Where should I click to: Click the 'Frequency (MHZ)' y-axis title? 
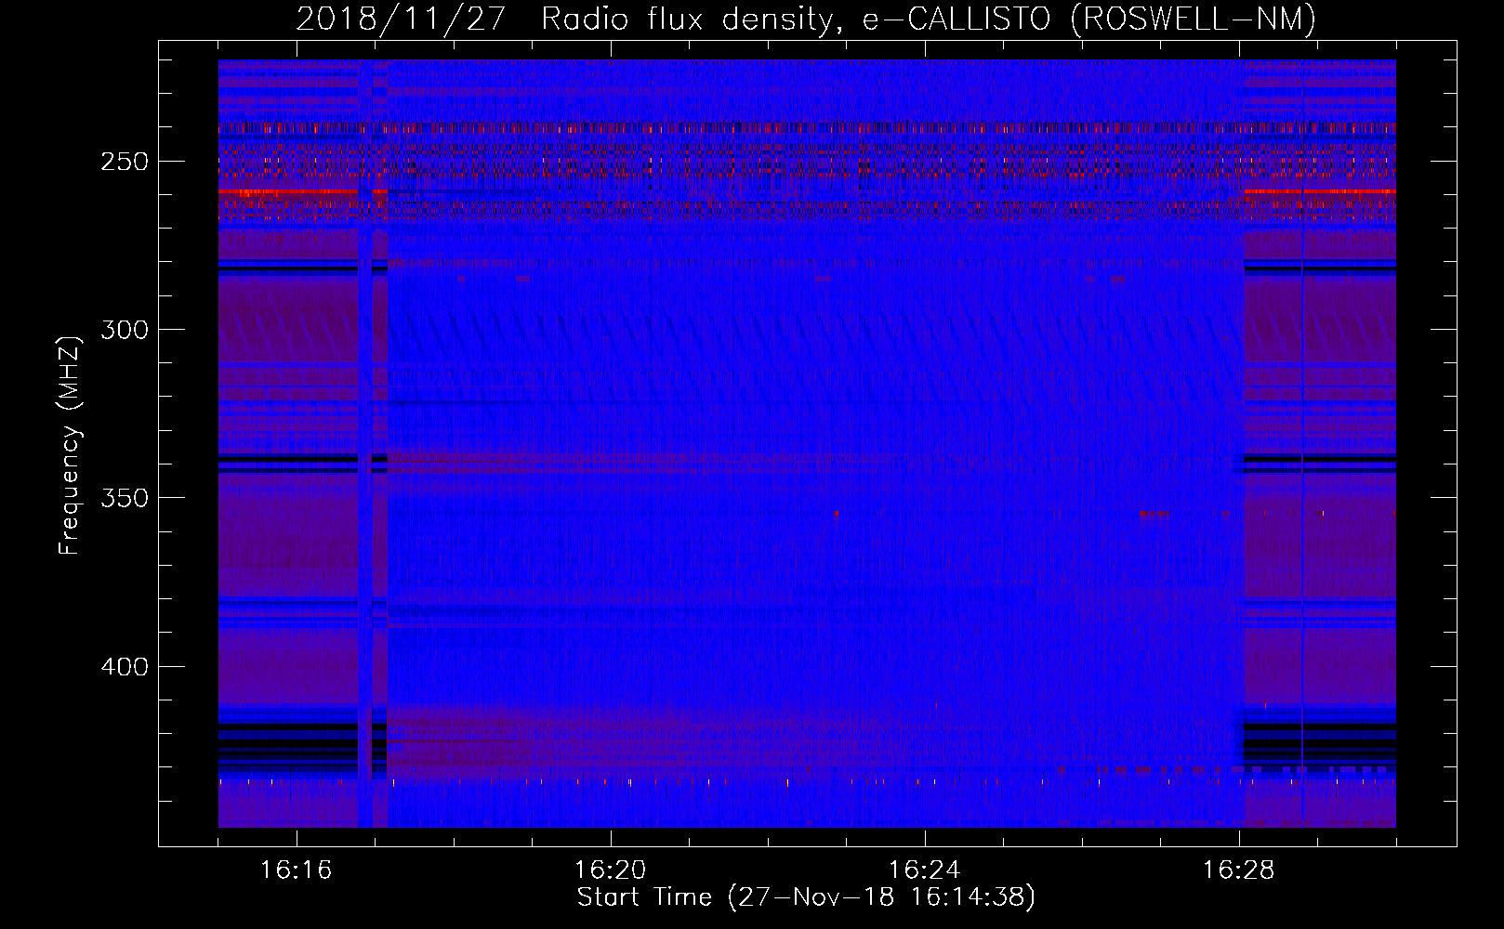coord(70,445)
